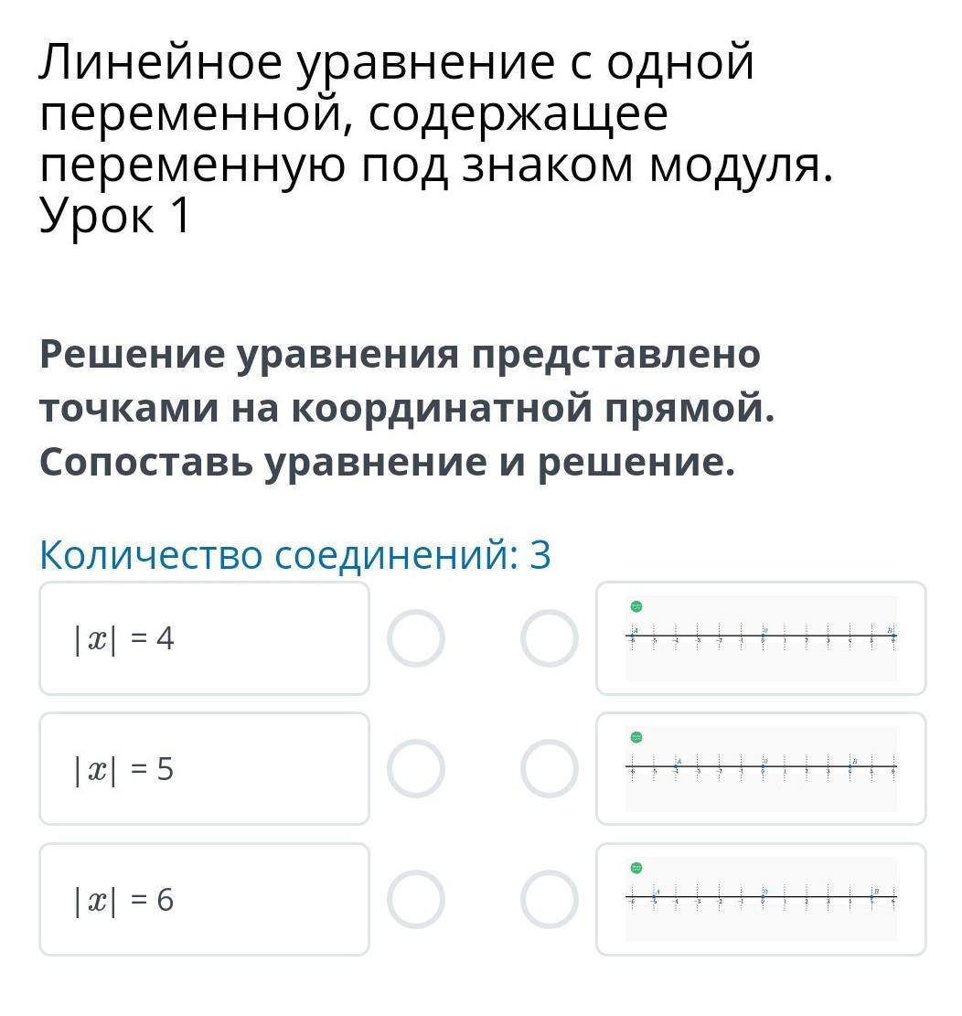Screen dimensions: 962x1016
Task: Click the task instruction "Сопоставь уравнение и решение"
Action: (x=387, y=463)
